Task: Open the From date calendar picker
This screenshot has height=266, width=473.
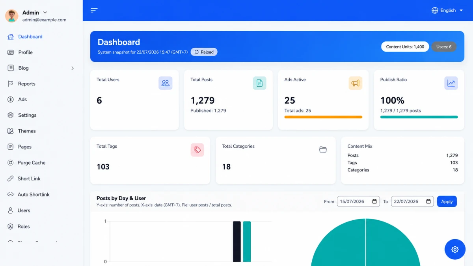Action: tap(374, 201)
